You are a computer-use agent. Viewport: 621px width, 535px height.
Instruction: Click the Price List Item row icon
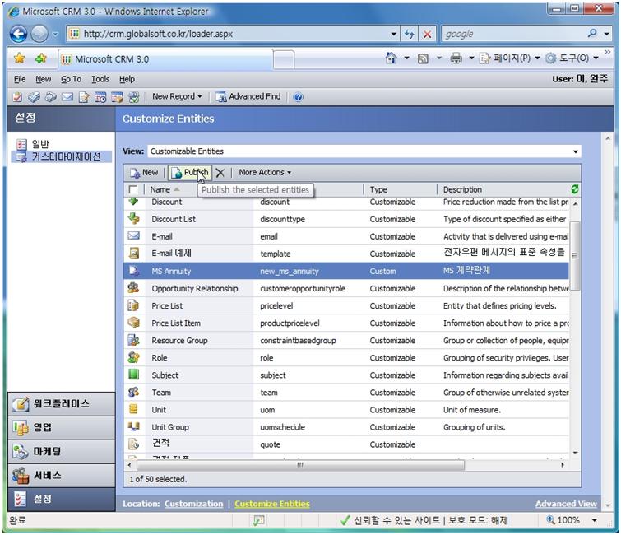click(133, 323)
